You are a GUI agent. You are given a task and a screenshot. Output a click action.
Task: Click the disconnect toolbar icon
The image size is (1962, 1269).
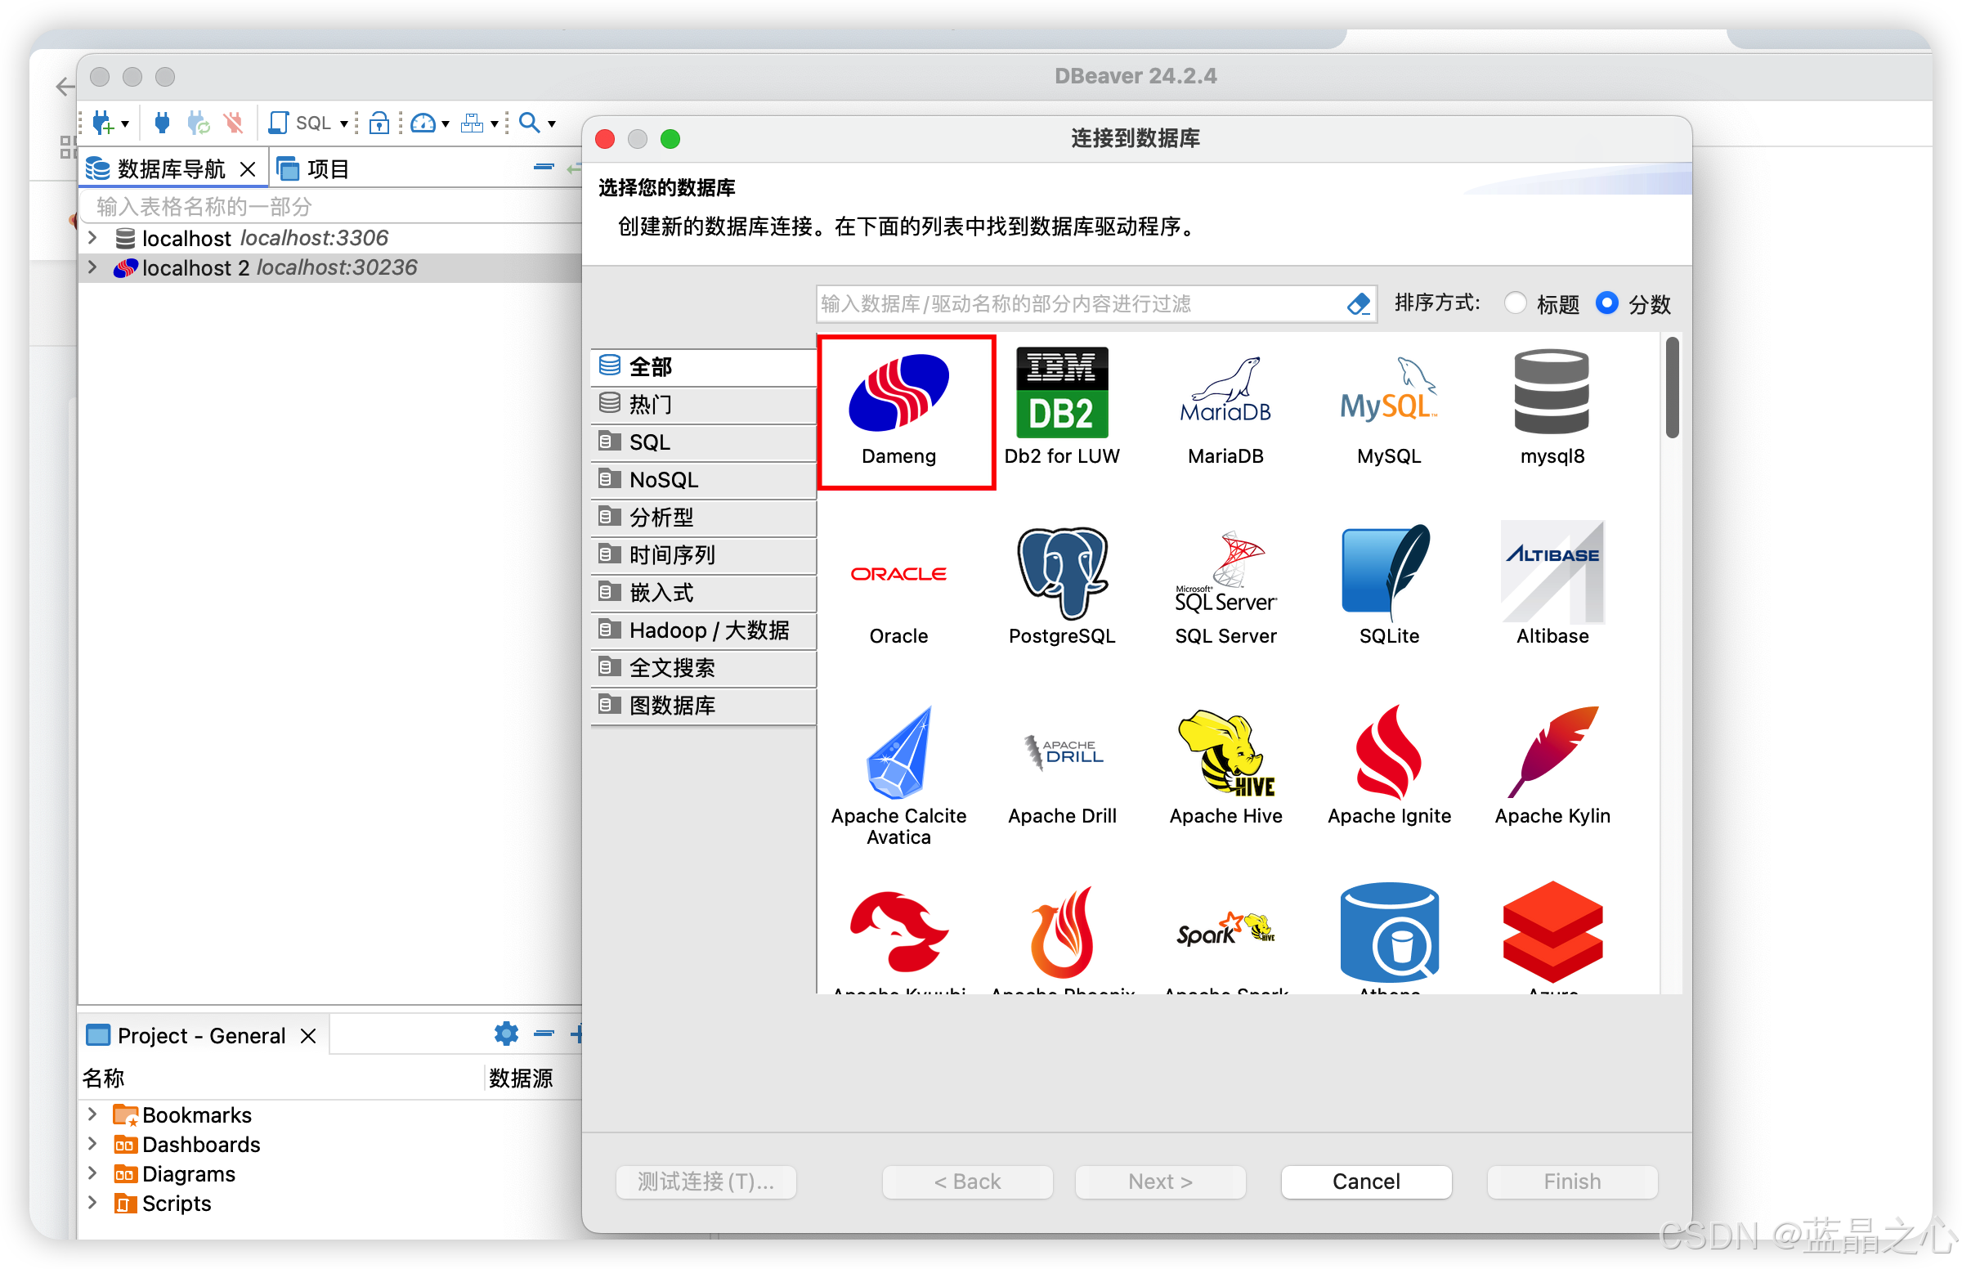tap(234, 123)
